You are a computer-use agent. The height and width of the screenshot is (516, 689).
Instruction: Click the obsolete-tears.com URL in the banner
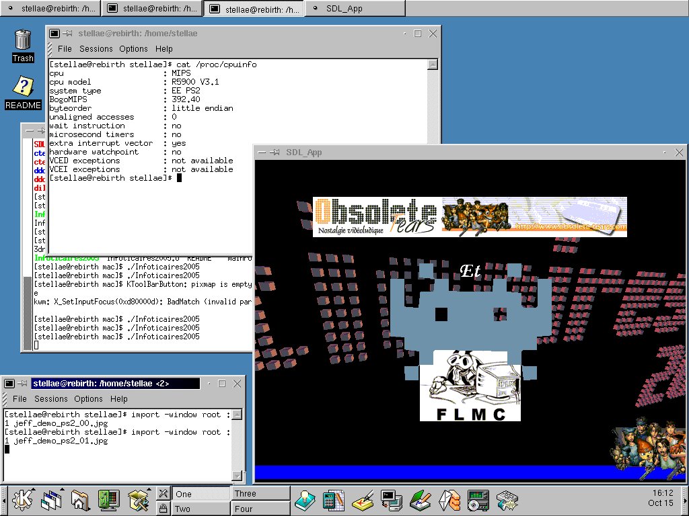tap(571, 226)
